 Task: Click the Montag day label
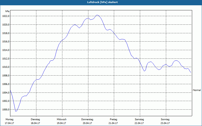click(x=9, y=119)
